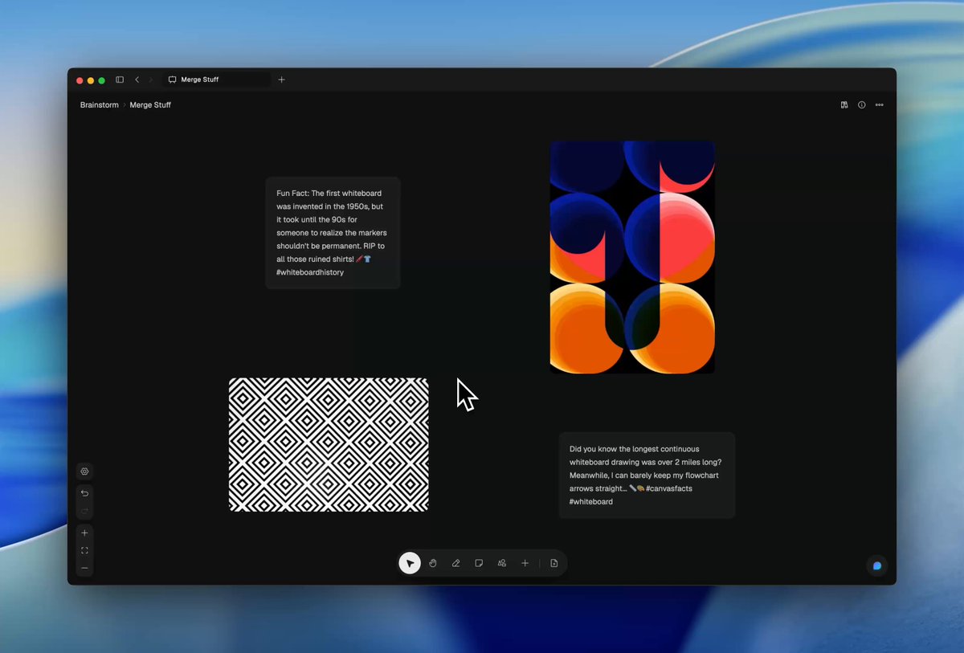Activate the hand pan tool
964x653 pixels.
click(432, 563)
